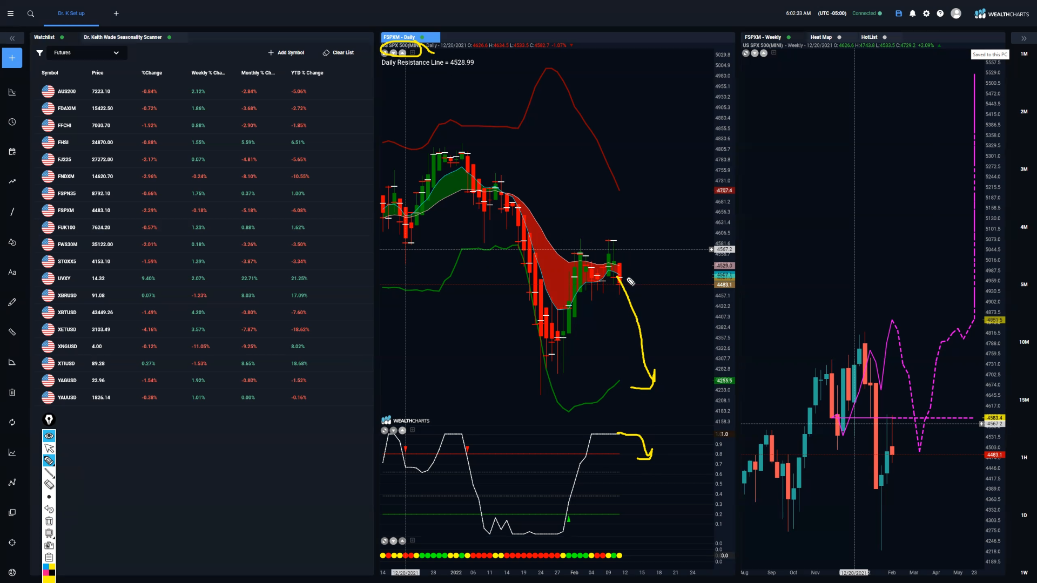This screenshot has height=583, width=1037.
Task: Pick the cyan color swatch in pen toolbar
Action: coord(46,567)
